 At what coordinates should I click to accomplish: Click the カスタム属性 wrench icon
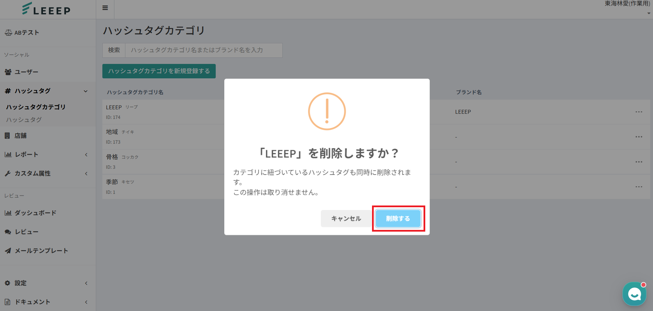tap(8, 174)
